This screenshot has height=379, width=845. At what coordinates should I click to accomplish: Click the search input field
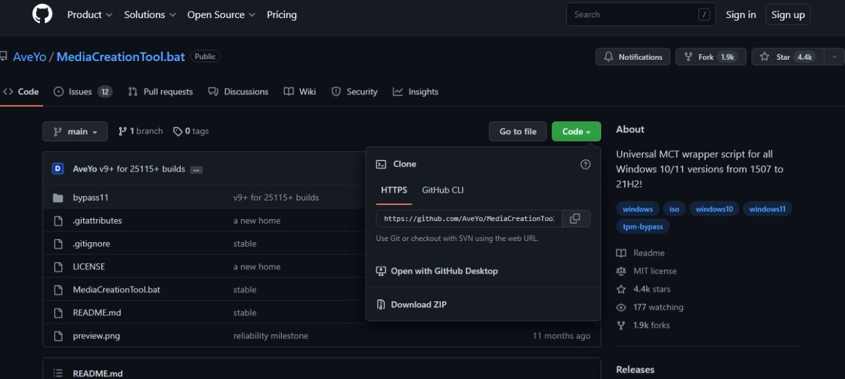(x=633, y=15)
